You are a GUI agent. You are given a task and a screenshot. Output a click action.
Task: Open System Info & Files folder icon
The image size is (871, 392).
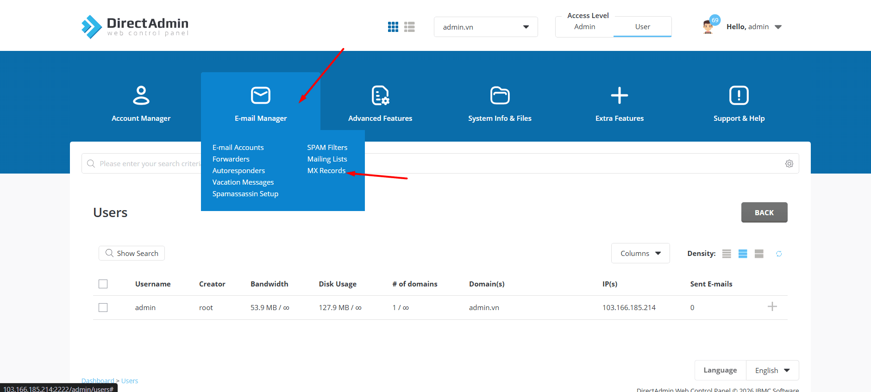(x=500, y=95)
